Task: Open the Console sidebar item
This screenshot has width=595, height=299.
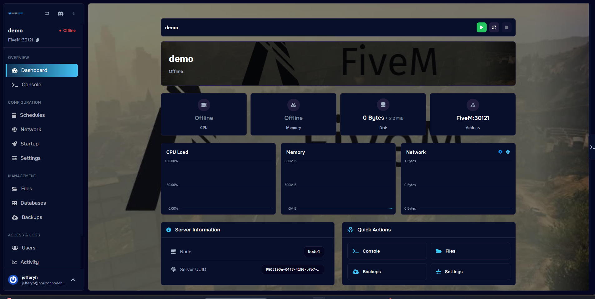Action: click(x=42, y=85)
